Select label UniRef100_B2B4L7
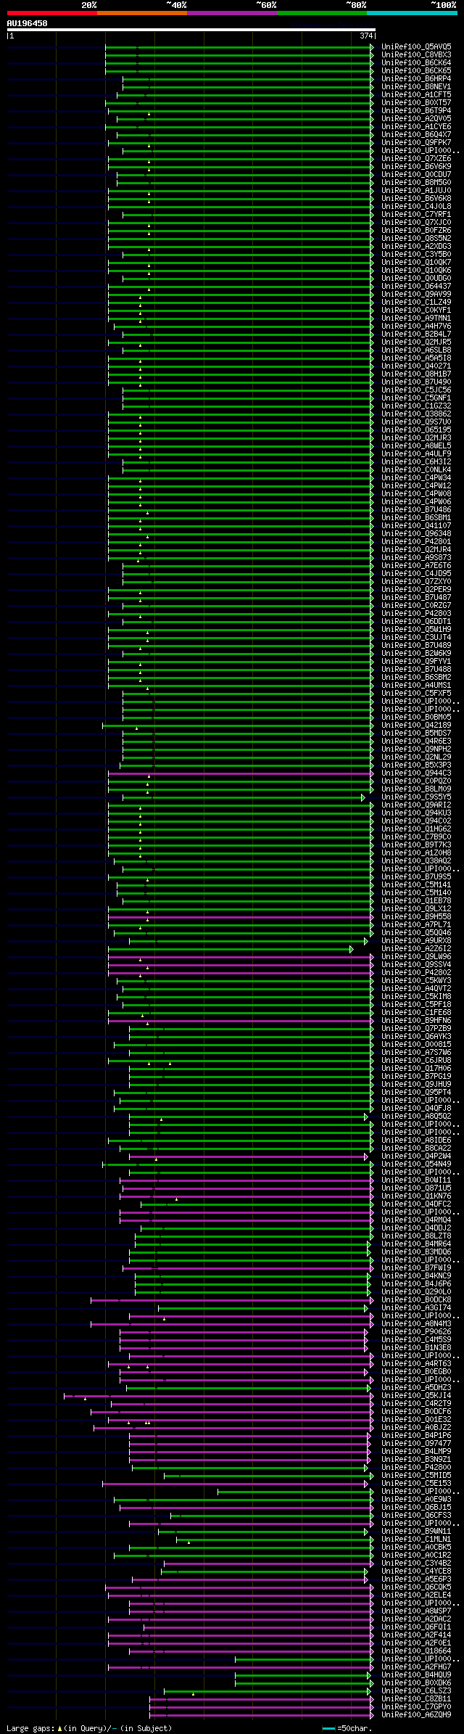This screenshot has width=464, height=1734. 416,334
